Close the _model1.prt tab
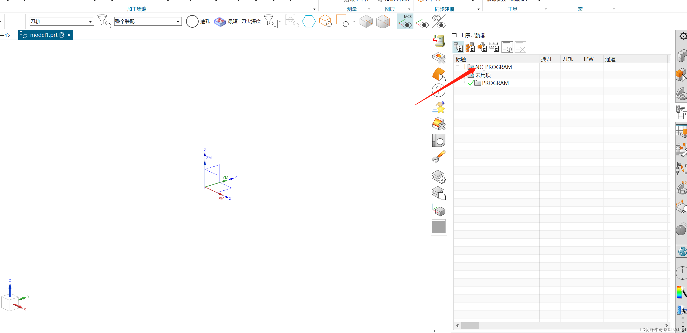This screenshot has height=333, width=687. click(x=69, y=35)
